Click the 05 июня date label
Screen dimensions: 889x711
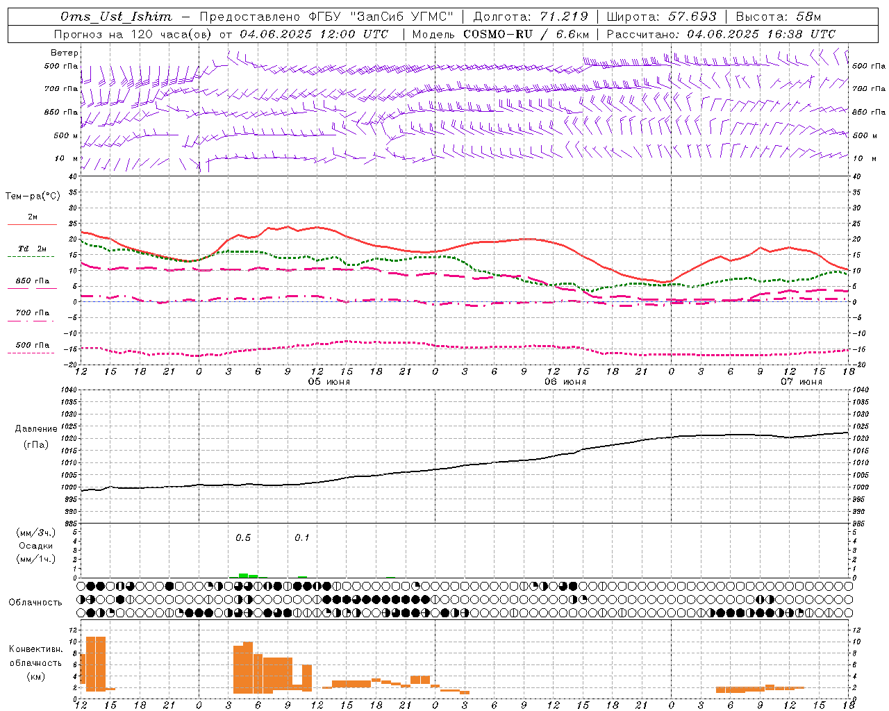pos(329,382)
